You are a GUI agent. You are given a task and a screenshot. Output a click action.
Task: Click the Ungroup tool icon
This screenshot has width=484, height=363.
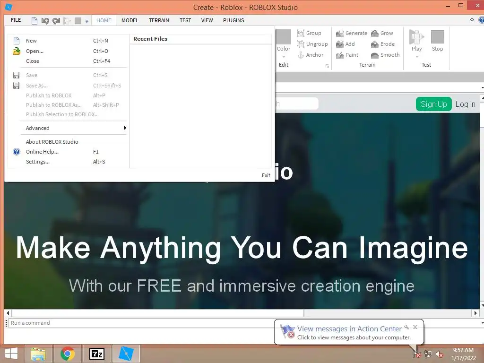(300, 44)
